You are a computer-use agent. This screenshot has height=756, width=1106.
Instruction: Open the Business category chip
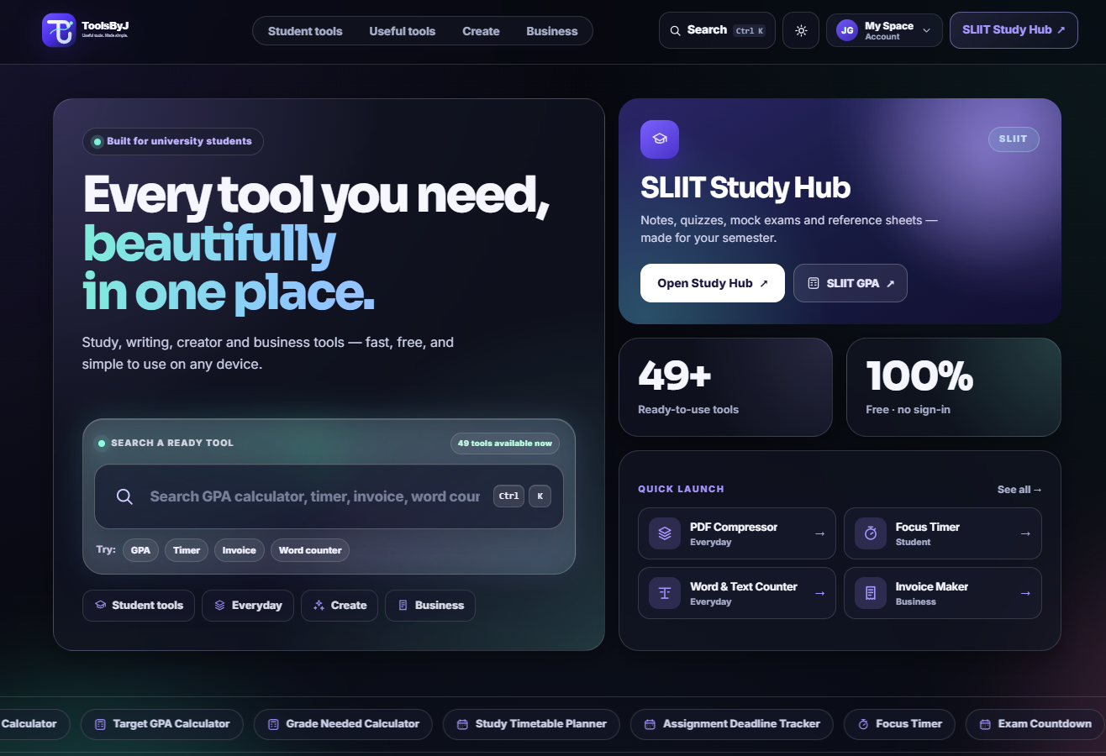pyautogui.click(x=430, y=606)
